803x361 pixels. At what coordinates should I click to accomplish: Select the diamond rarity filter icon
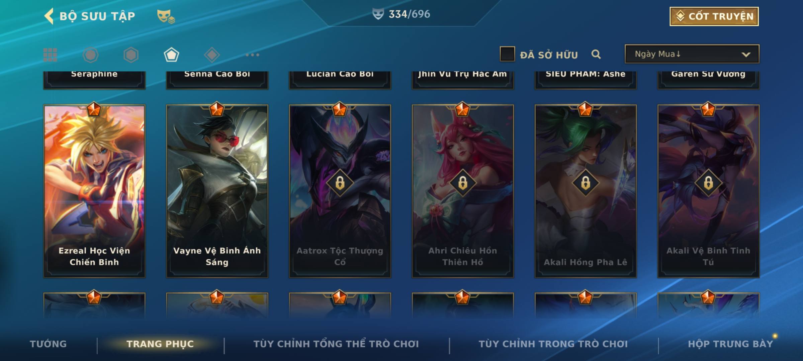click(x=212, y=55)
